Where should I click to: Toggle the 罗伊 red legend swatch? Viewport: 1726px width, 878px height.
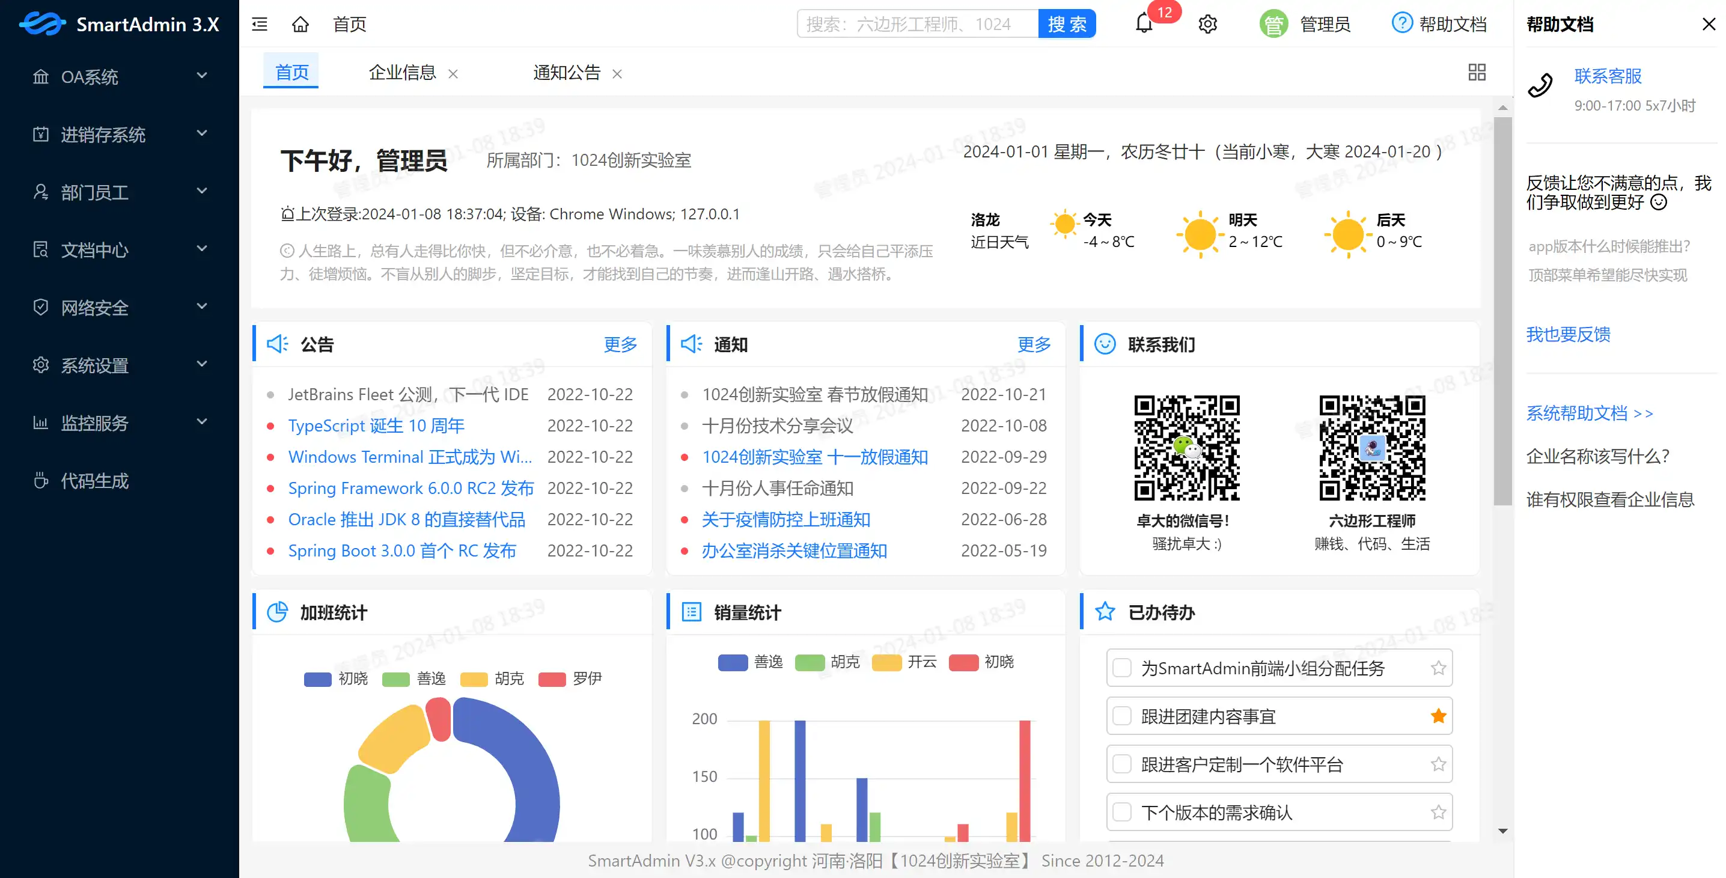click(552, 679)
